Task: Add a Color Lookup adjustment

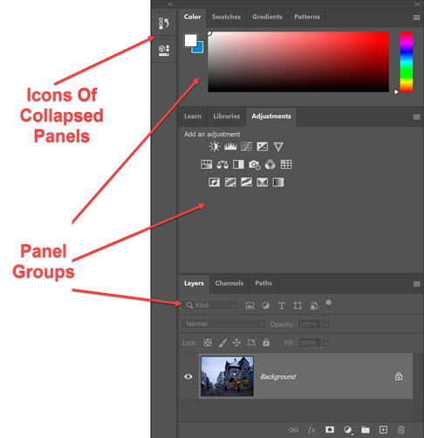Action: point(286,164)
